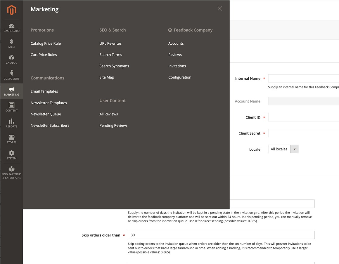Click the Internal Name label
The width and height of the screenshot is (339, 264).
click(x=248, y=79)
